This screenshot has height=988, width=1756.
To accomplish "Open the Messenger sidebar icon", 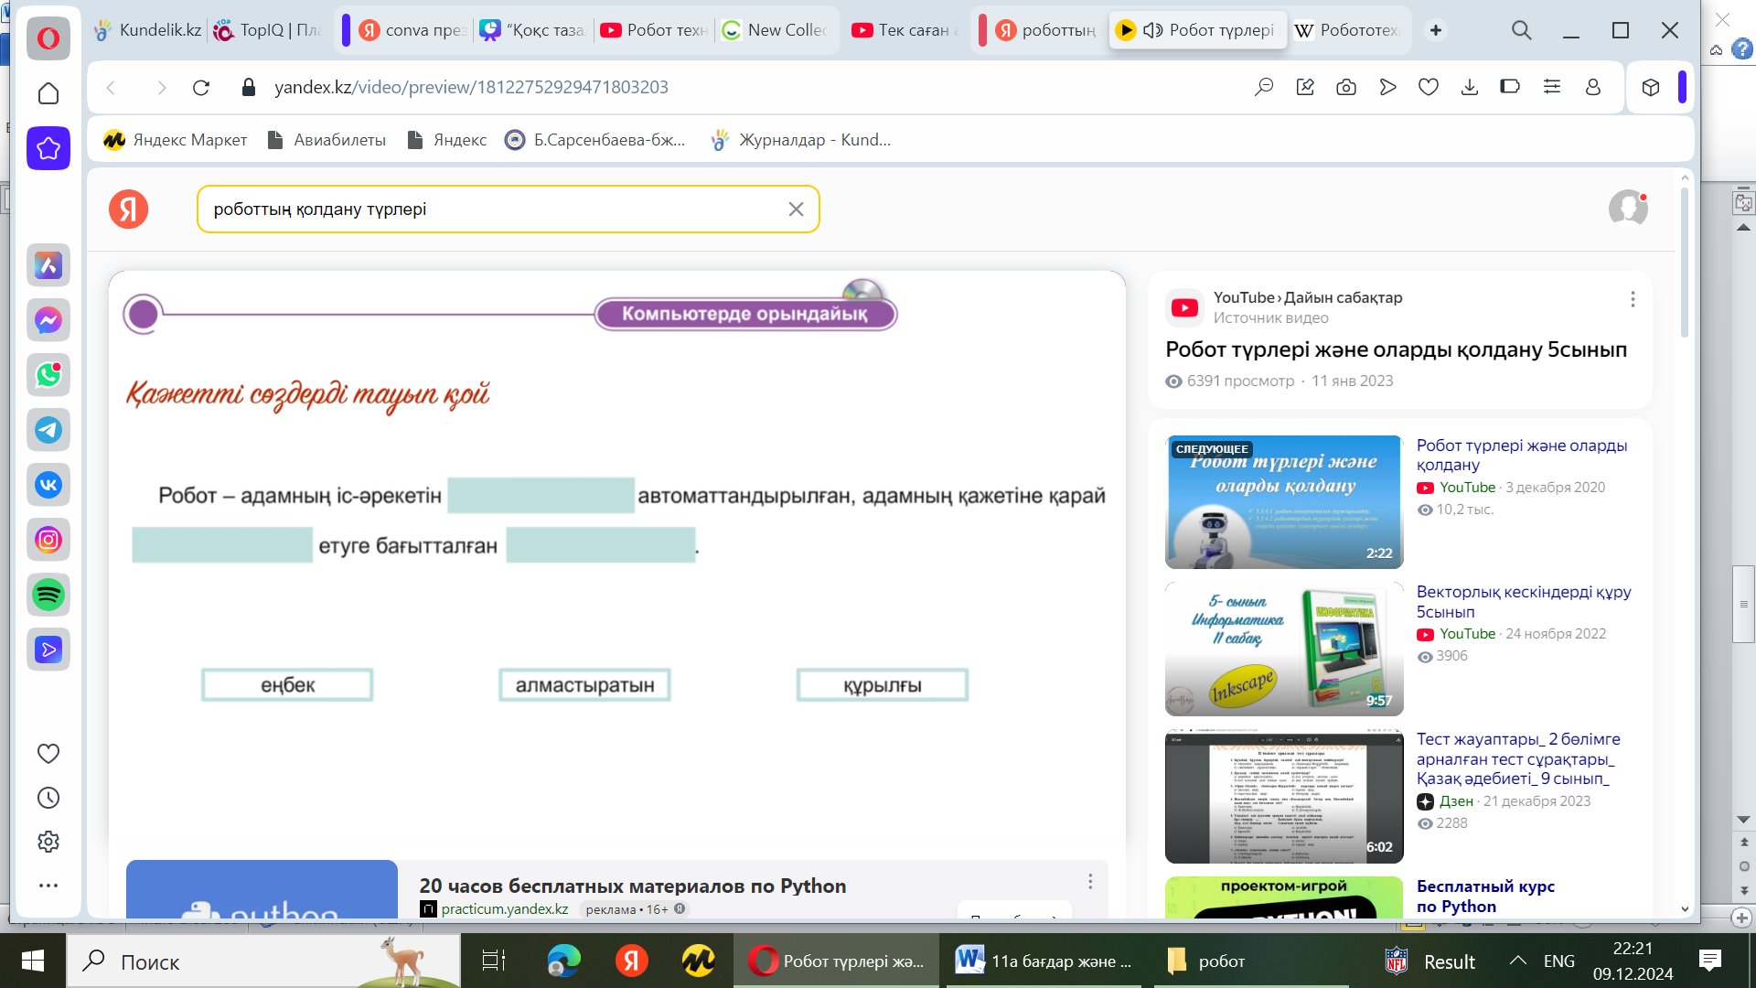I will click(48, 320).
